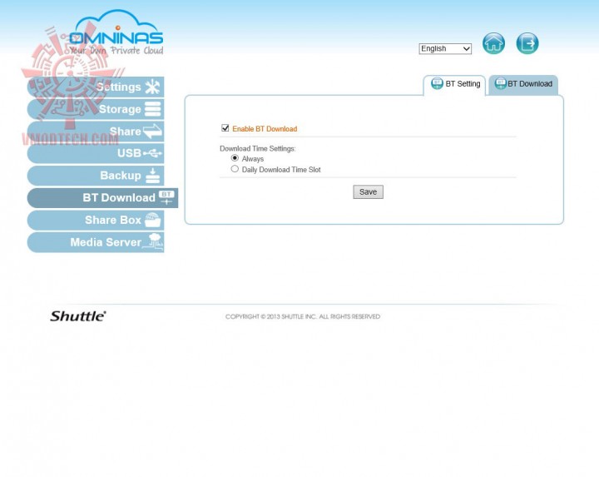Click the OMNINAS cloud logo
Viewport: 599px width, 477px height.
[x=116, y=32]
